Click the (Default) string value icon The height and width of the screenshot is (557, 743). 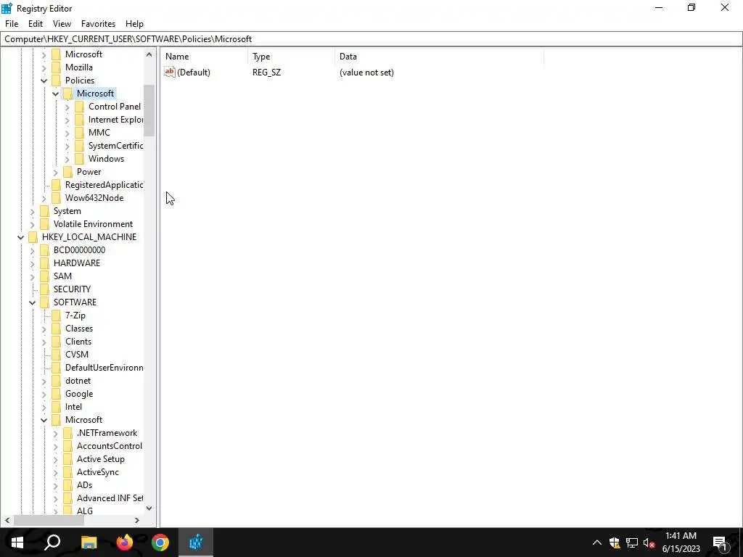(x=170, y=72)
